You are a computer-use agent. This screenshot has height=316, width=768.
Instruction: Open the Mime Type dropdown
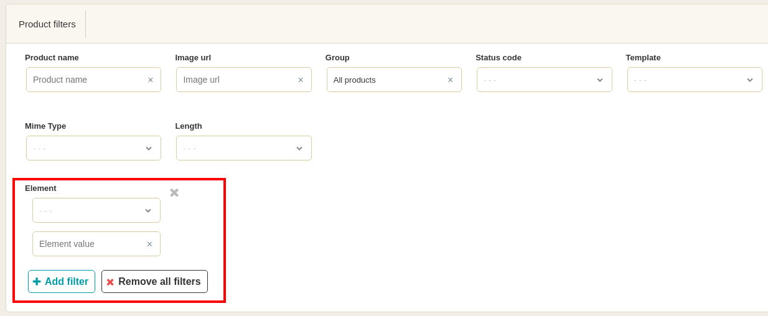click(x=93, y=148)
